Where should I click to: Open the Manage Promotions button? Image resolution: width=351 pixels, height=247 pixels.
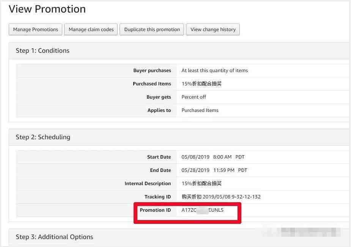click(35, 30)
